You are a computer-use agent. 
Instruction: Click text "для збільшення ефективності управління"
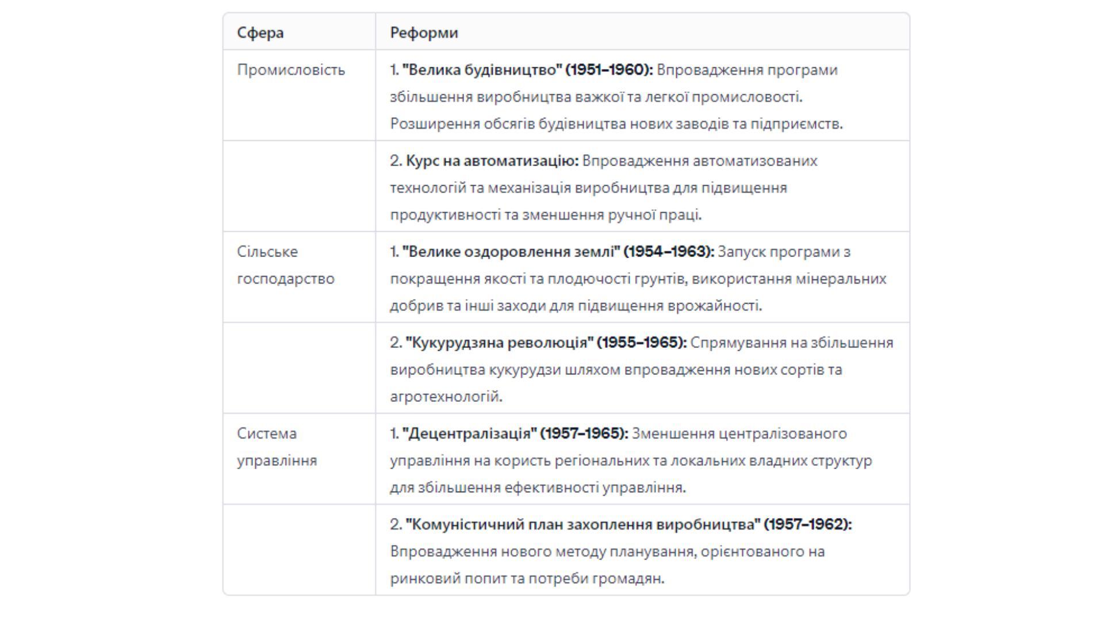click(x=538, y=487)
